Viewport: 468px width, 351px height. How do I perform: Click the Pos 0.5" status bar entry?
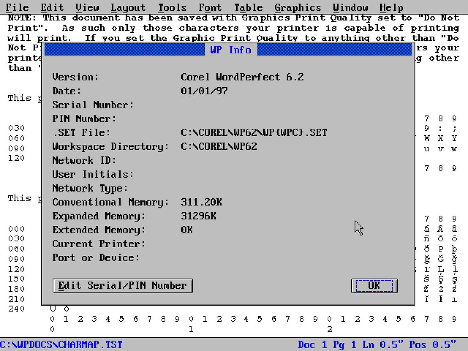point(433,345)
